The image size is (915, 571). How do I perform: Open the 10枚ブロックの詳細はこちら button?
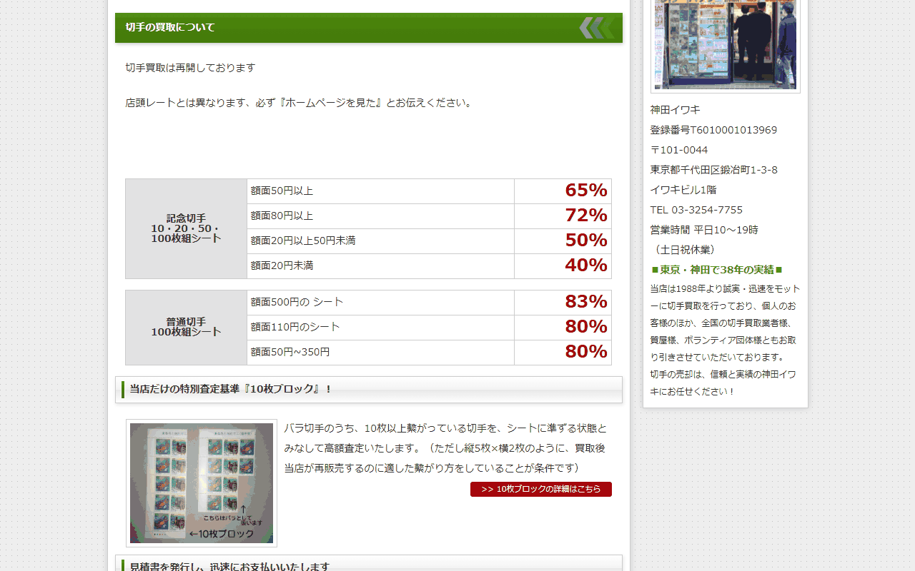[x=541, y=489]
